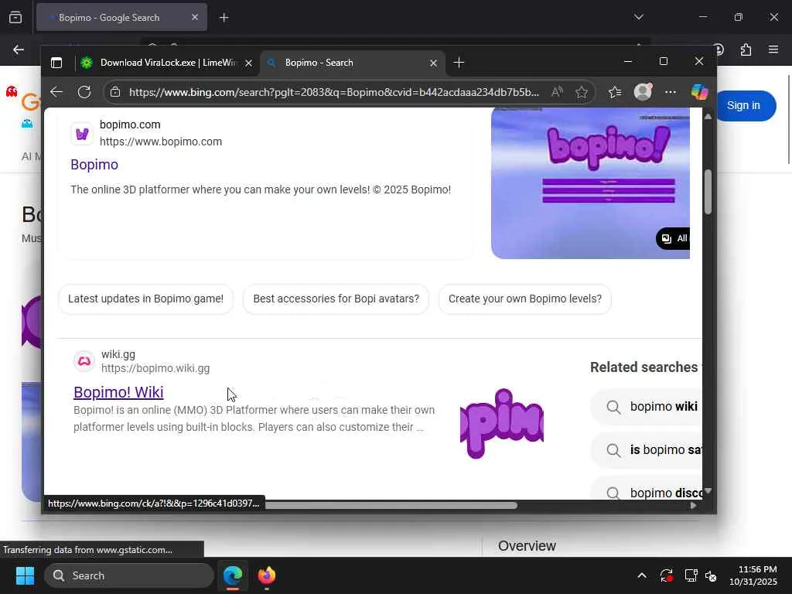Viewport: 792px width, 594px height.
Task: Click the Read aloud icon in address bar
Action: [557, 92]
